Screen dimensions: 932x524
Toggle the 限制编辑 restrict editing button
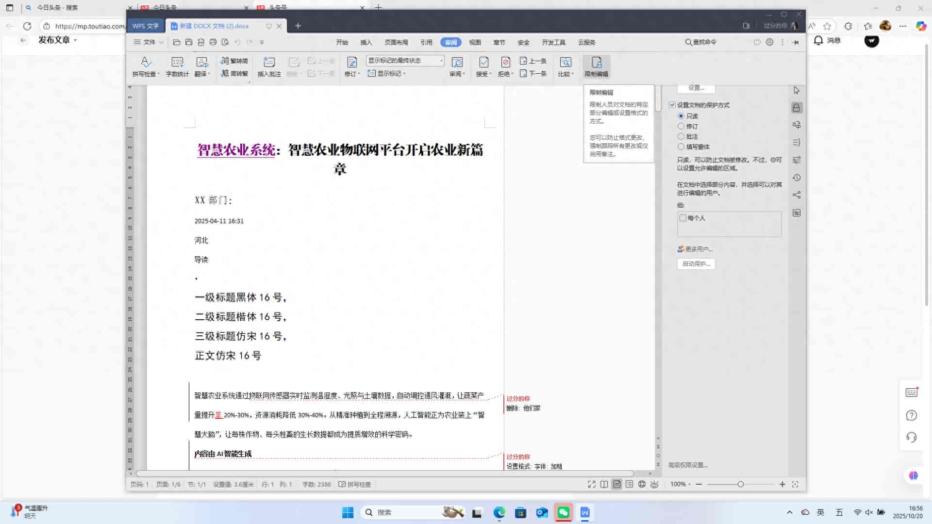(x=596, y=66)
